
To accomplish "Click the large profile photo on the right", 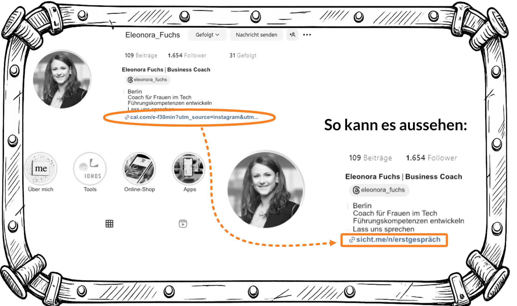I will [266, 190].
